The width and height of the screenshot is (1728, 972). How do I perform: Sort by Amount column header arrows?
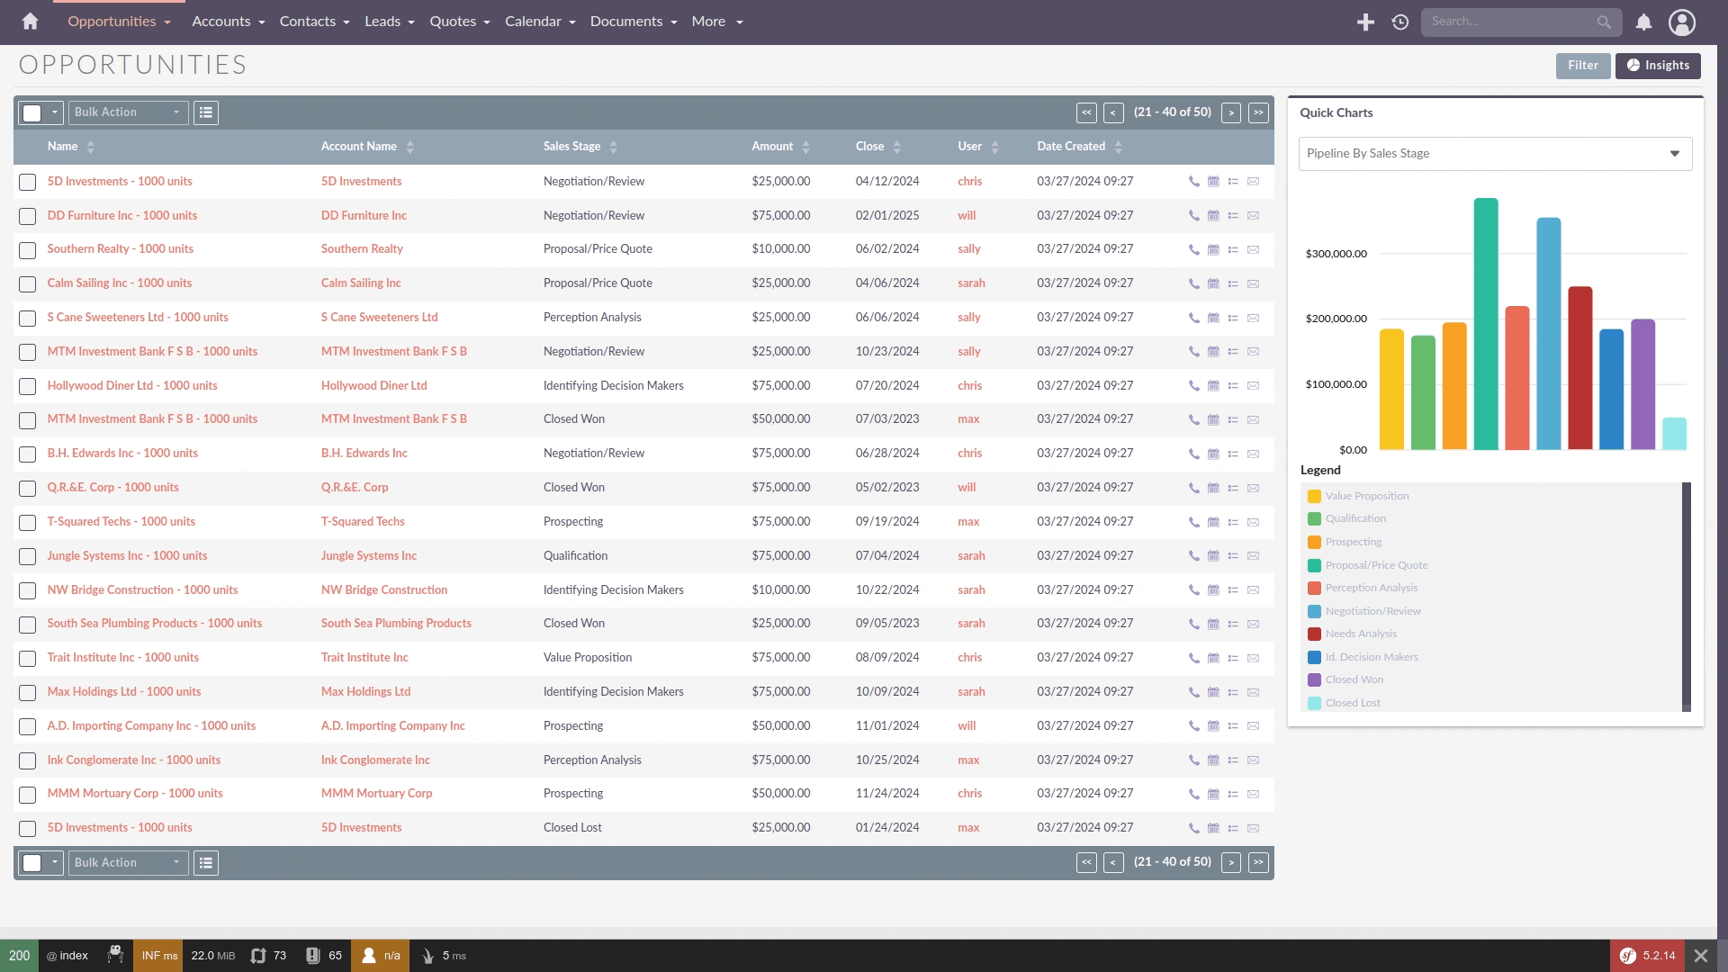pyautogui.click(x=806, y=147)
